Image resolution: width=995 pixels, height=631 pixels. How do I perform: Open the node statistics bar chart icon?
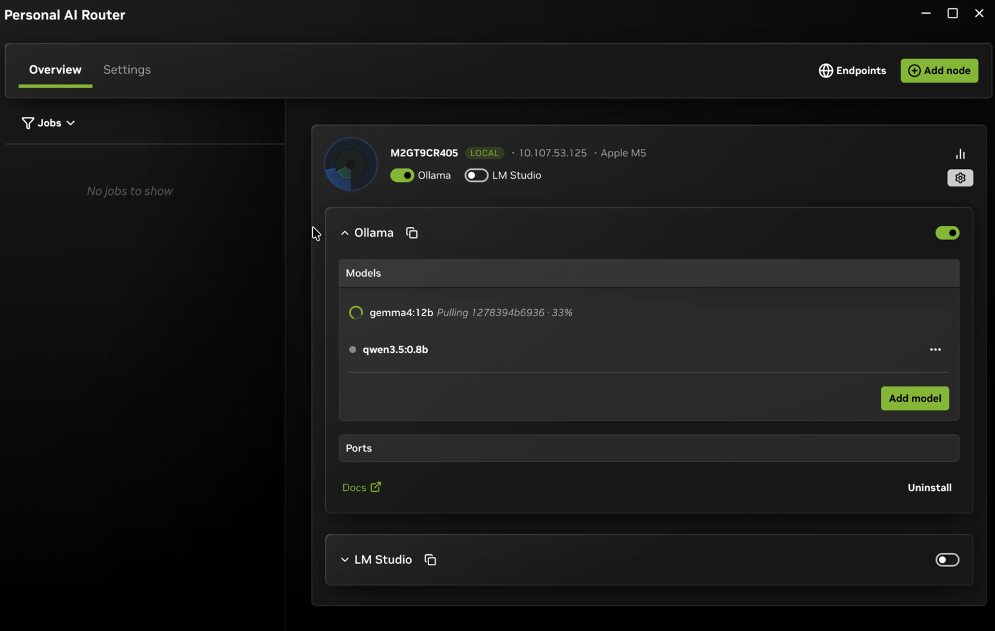coord(960,154)
